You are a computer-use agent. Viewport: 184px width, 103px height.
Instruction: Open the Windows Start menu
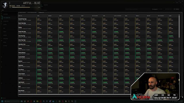pos(2,101)
